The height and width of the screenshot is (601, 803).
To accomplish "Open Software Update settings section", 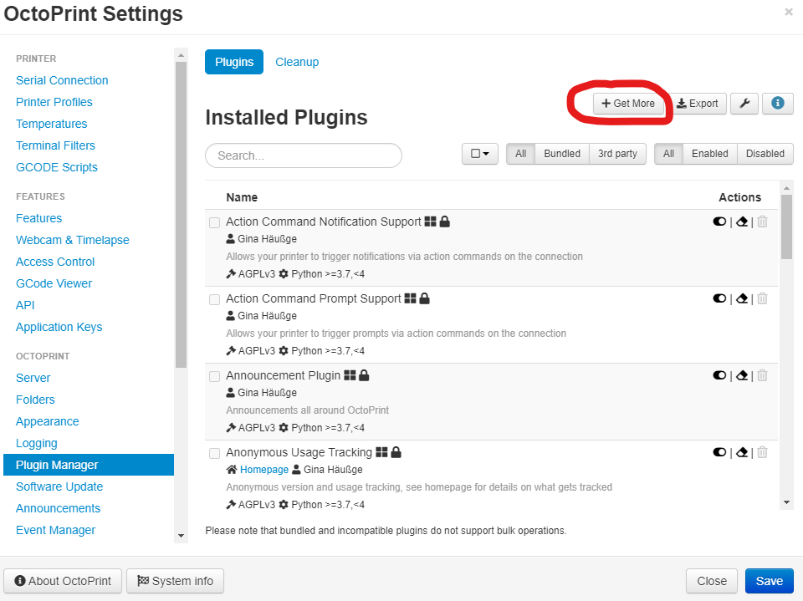I will click(x=59, y=486).
